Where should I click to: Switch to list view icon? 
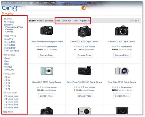tap(139, 21)
